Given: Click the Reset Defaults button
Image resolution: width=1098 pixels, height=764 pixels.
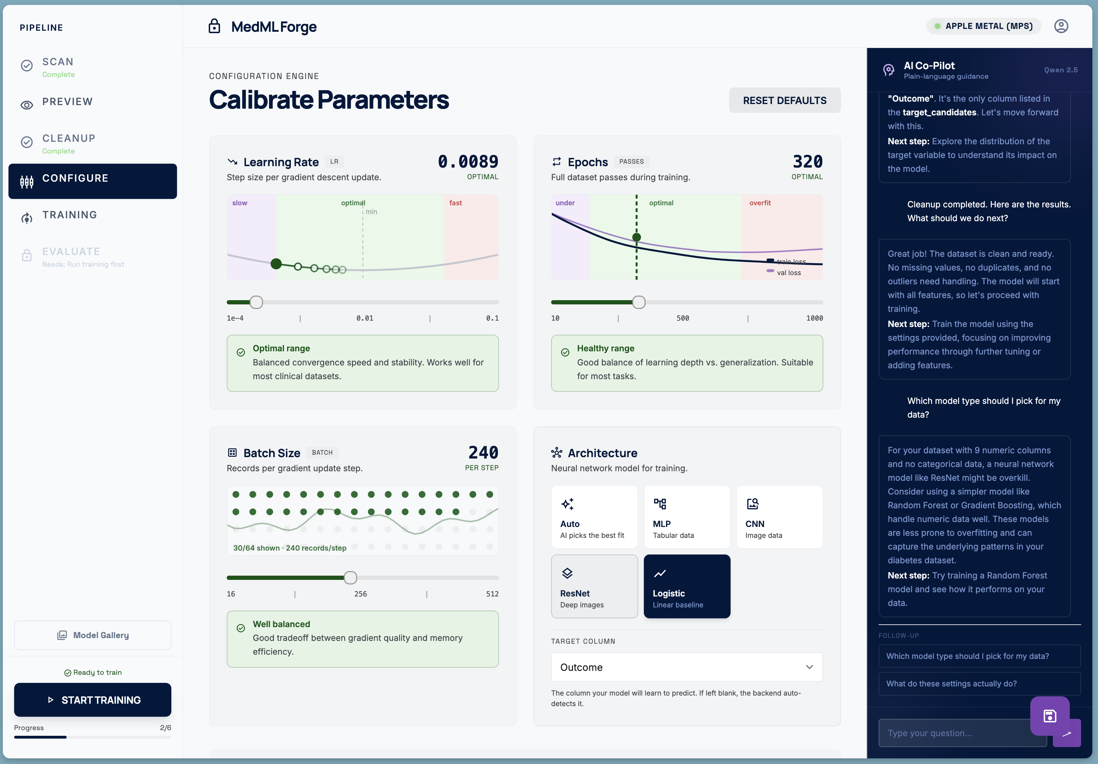Looking at the screenshot, I should pyautogui.click(x=784, y=101).
